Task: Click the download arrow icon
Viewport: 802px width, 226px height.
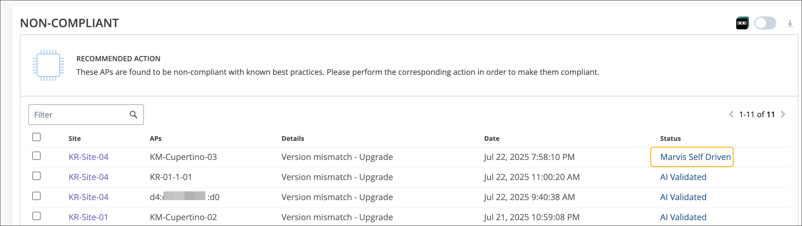Action: point(790,24)
